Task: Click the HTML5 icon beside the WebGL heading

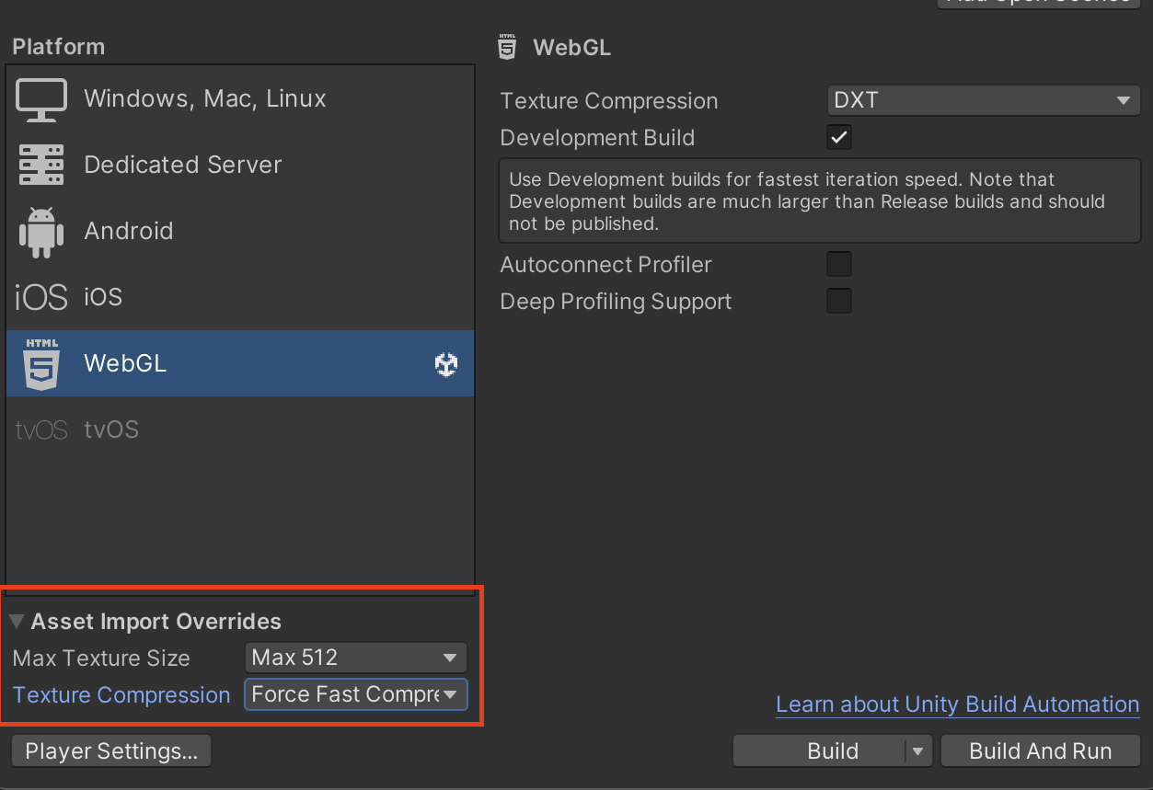Action: pyautogui.click(x=507, y=47)
